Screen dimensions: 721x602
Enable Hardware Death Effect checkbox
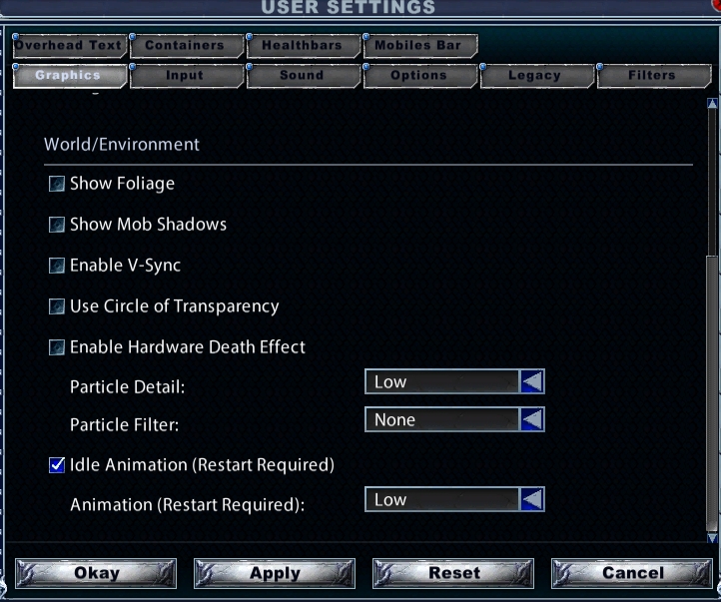(x=57, y=347)
